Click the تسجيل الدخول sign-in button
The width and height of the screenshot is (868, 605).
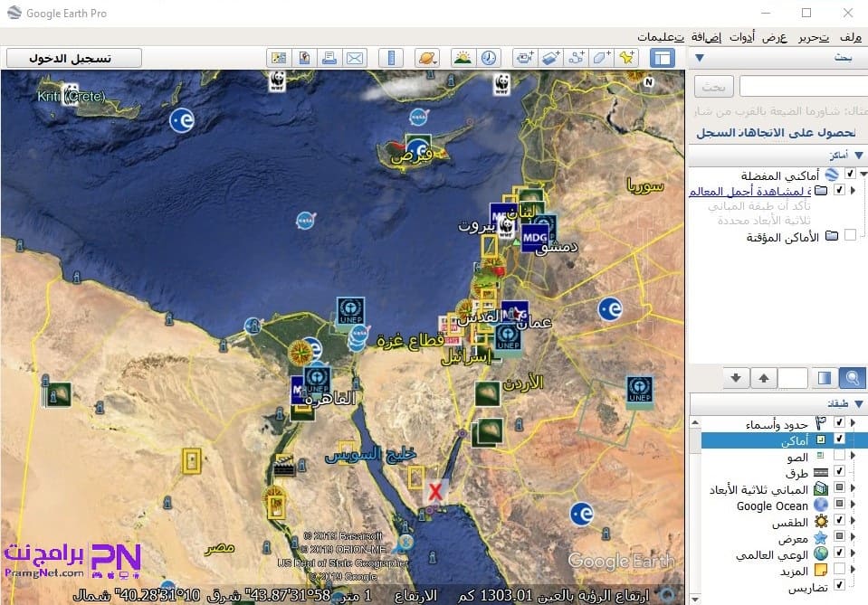pyautogui.click(x=74, y=58)
